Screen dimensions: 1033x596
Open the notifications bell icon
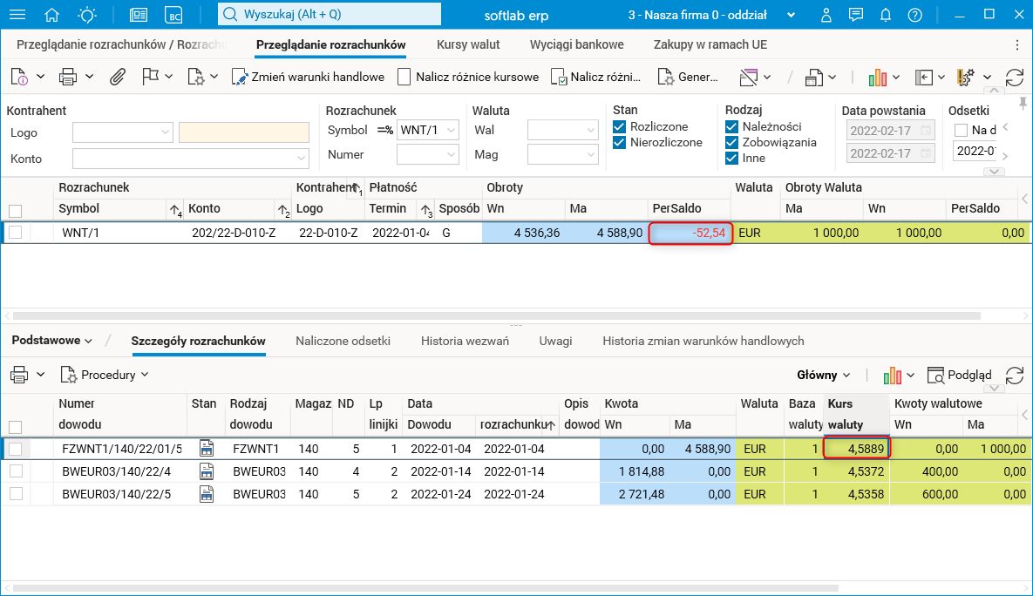tap(886, 15)
